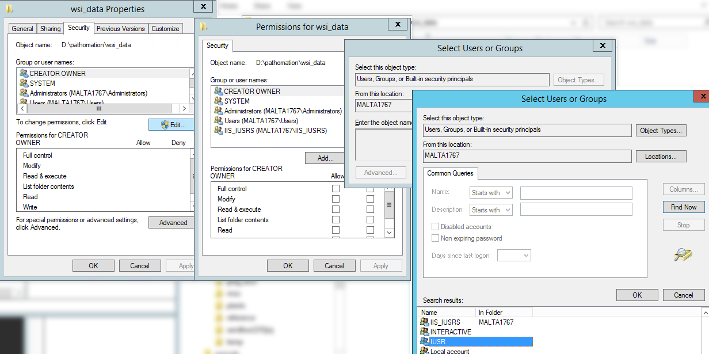Image resolution: width=709 pixels, height=354 pixels.
Task: Open the Previous Versions tab
Action: [x=121, y=29]
